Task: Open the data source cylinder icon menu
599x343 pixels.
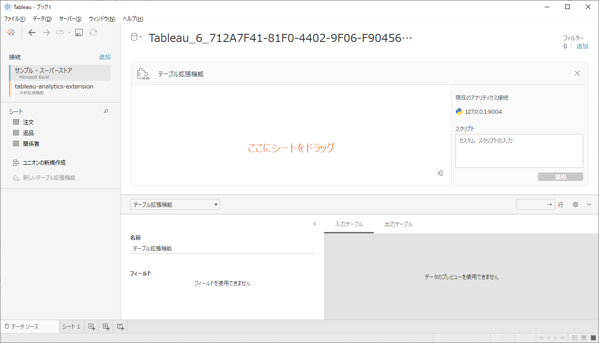Action: [136, 38]
